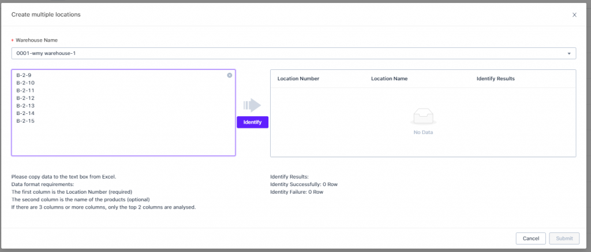Image resolution: width=591 pixels, height=252 pixels.
Task: Close the Create multiple locations dialog
Action: [574, 14]
